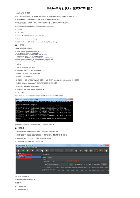
Task: Click the file name field containing result.jtl
Action: 58,164
